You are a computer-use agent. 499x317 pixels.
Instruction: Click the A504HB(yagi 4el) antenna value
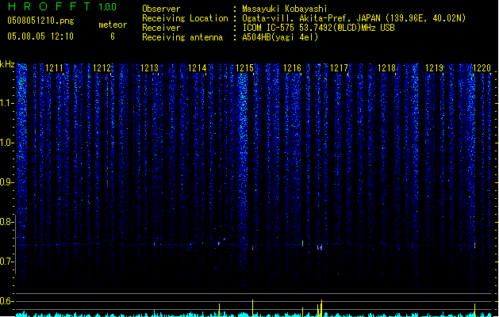[280, 37]
